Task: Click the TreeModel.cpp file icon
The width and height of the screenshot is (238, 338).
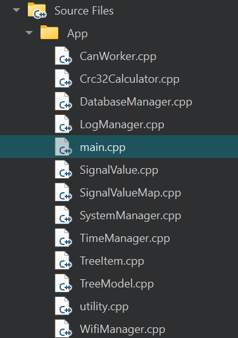Action: click(63, 283)
